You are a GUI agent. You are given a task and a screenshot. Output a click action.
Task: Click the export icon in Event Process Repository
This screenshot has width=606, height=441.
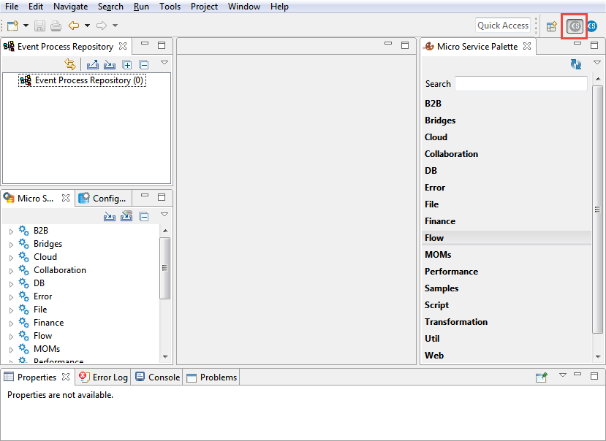[93, 64]
